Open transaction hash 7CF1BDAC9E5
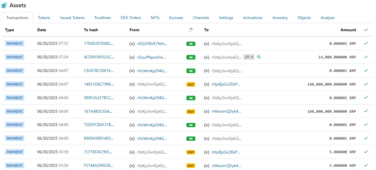 [x=98, y=152]
